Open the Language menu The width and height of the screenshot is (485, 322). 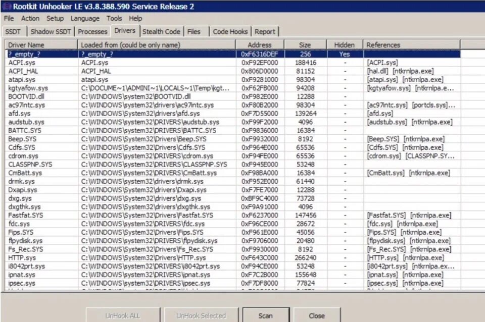pyautogui.click(x=85, y=19)
